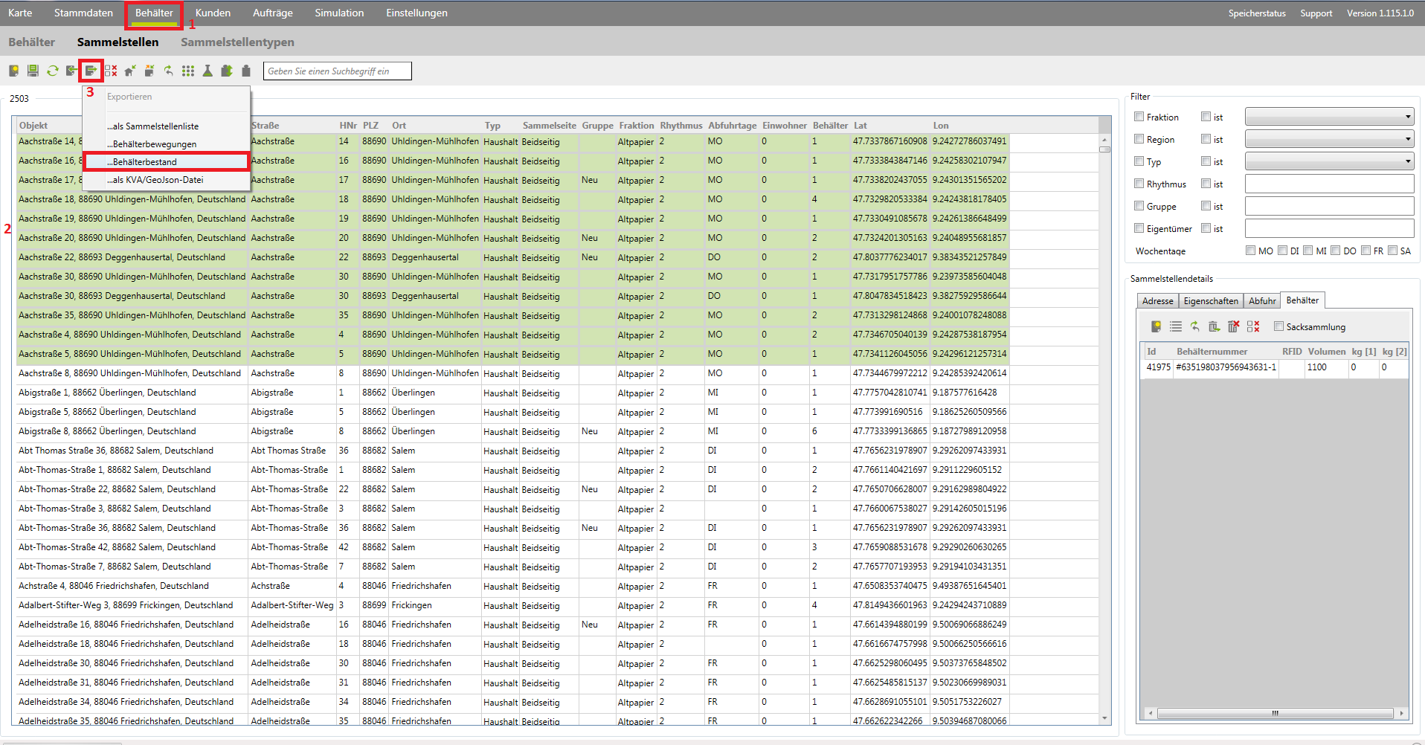
Task: Open the Stammdaten menu
Action: pos(83,13)
